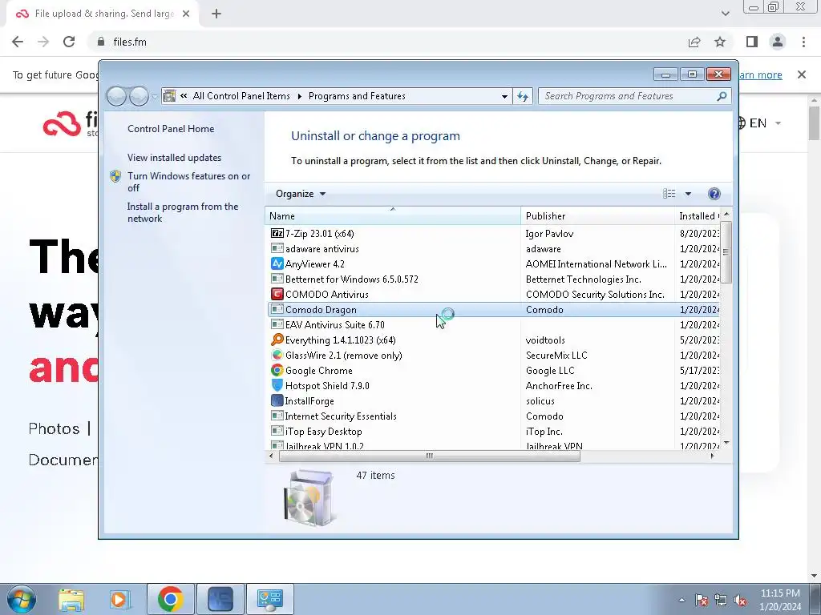Click the AnyViewer 4.2 icon
Image resolution: width=821 pixels, height=615 pixels.
point(277,263)
